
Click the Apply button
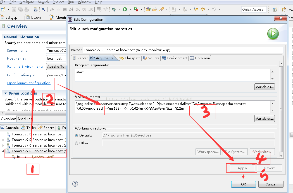(242, 168)
